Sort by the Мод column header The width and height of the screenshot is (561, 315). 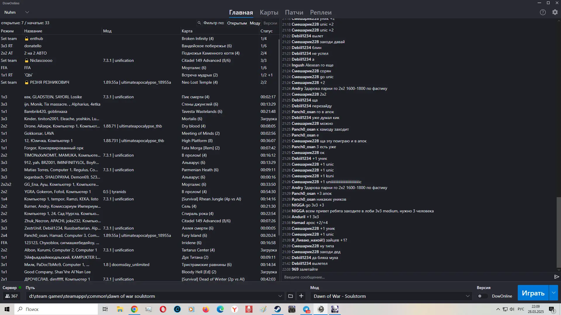107,31
